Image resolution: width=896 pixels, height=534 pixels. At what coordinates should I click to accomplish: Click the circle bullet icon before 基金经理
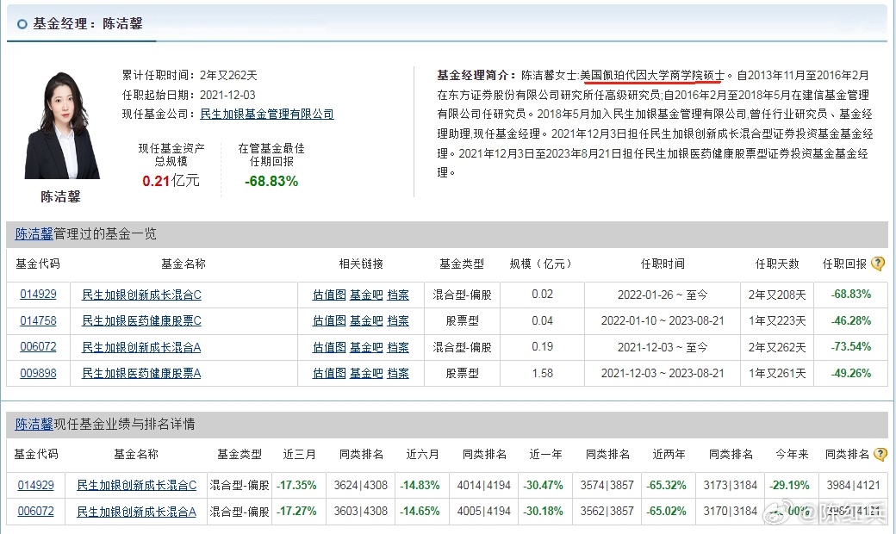point(22,24)
